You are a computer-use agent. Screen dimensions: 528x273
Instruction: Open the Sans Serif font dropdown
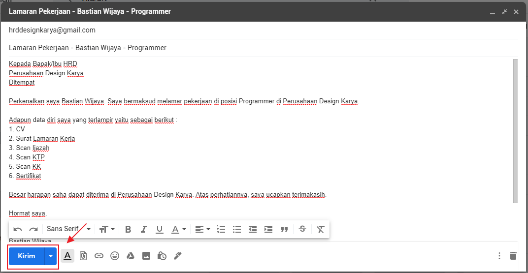coord(68,229)
